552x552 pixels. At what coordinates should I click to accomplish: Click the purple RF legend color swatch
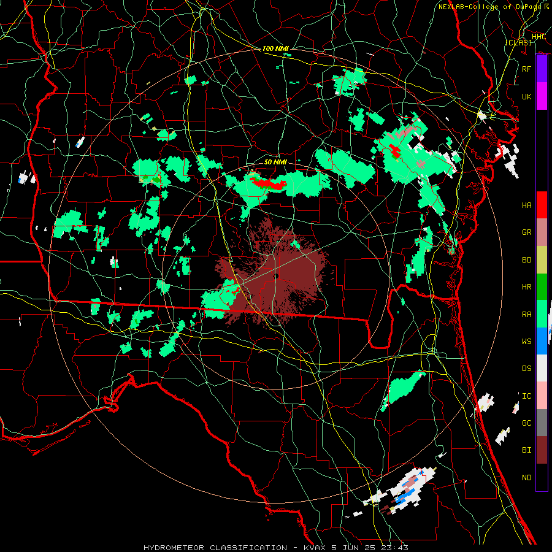(x=542, y=69)
